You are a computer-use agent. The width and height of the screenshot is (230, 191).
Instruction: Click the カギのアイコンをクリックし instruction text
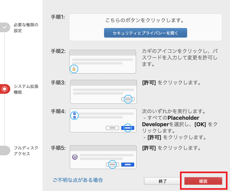pyautogui.click(x=180, y=57)
